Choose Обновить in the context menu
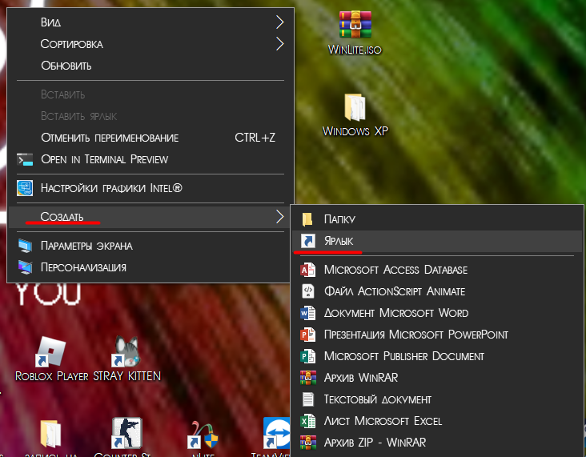The width and height of the screenshot is (586, 457). click(x=151, y=66)
